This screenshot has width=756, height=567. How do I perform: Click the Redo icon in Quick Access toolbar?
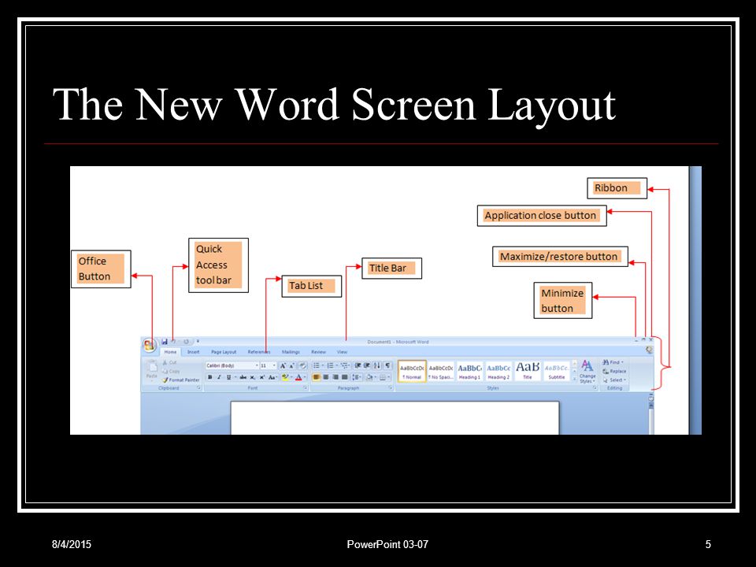186,341
